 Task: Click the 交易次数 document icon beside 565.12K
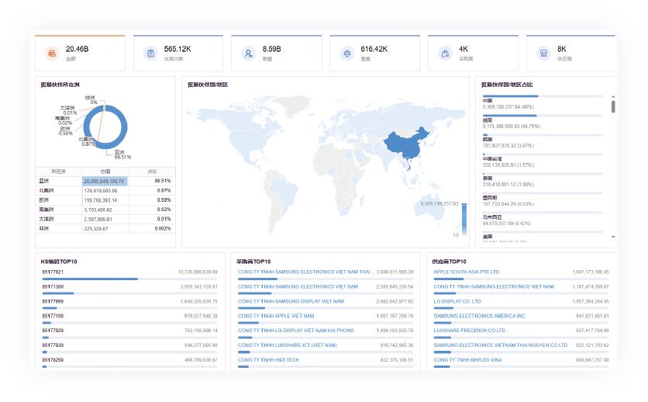150,54
